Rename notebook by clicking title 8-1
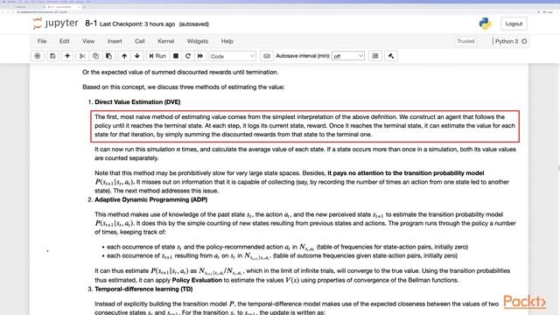Image resolution: width=560 pixels, height=315 pixels. (91, 24)
